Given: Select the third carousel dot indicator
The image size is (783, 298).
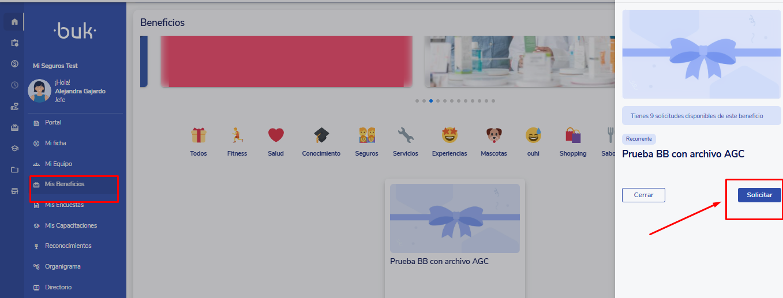Looking at the screenshot, I should click(x=430, y=101).
